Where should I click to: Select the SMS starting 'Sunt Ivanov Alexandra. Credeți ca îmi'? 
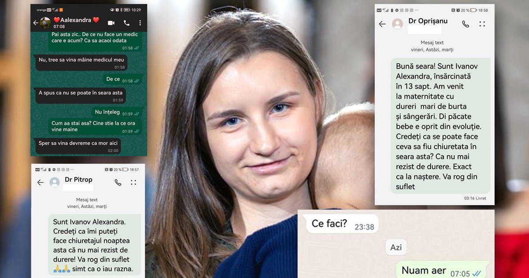[x=95, y=245]
